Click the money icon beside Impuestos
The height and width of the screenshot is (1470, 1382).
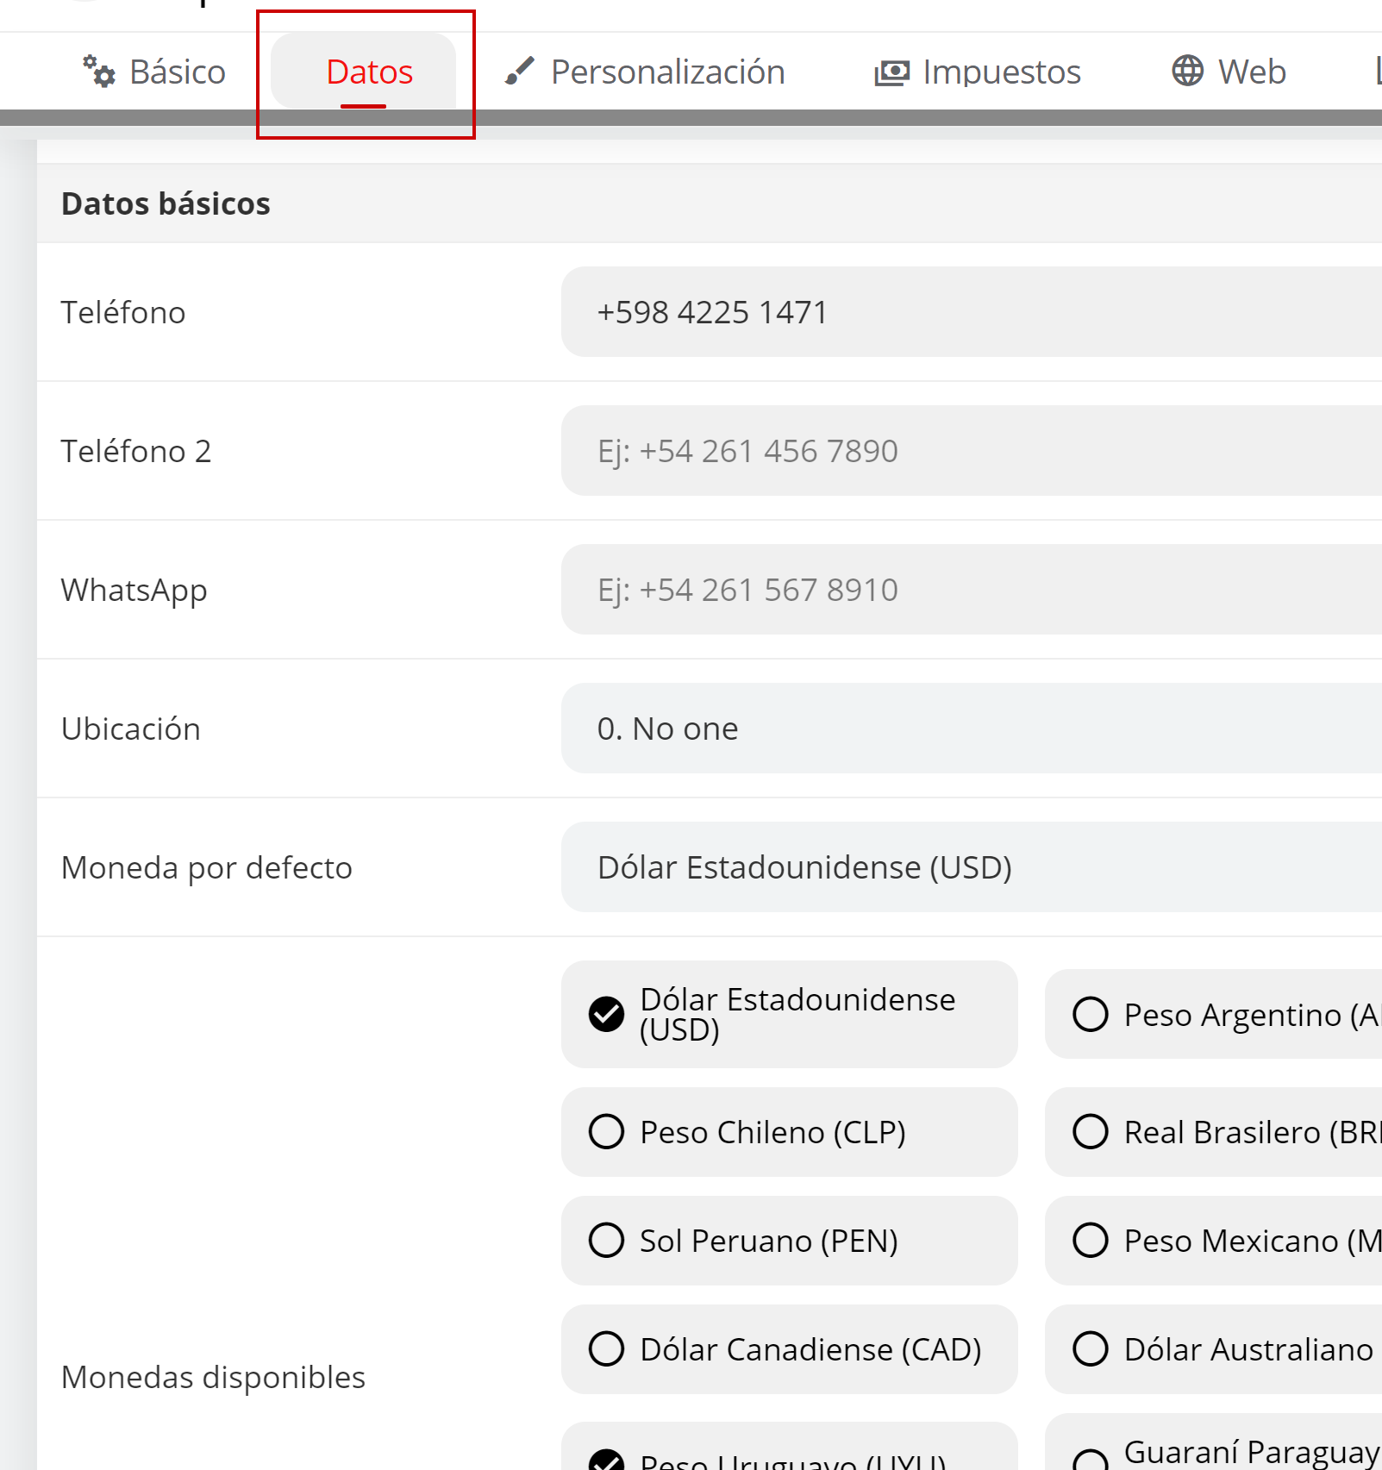(x=891, y=72)
